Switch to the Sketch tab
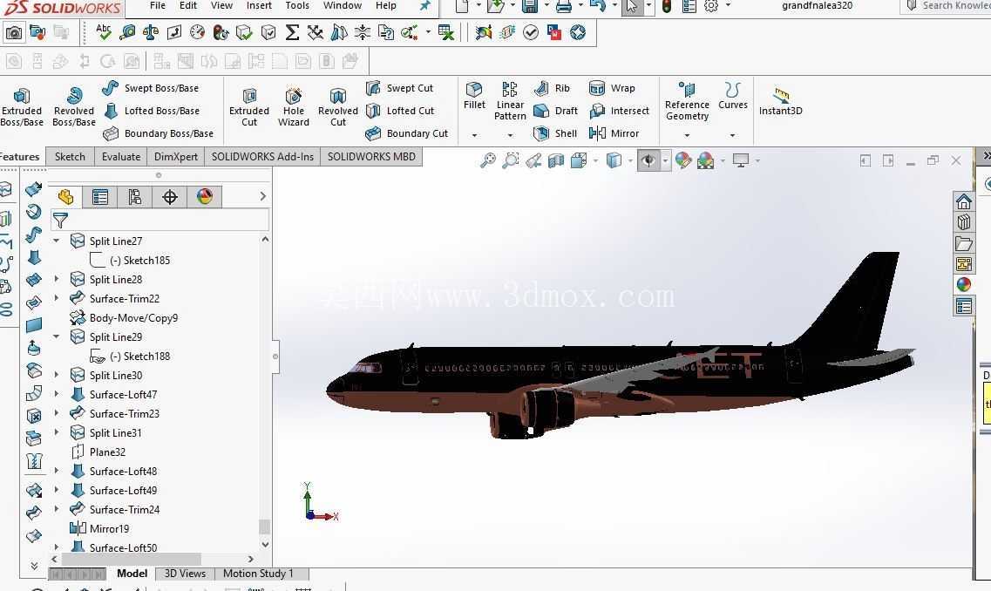 (x=70, y=157)
